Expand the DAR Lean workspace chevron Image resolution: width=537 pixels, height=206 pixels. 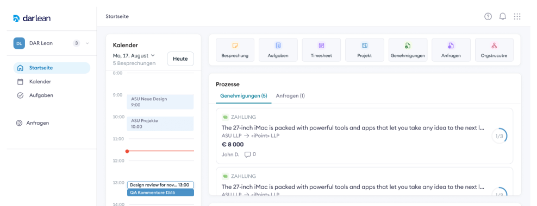pyautogui.click(x=87, y=43)
